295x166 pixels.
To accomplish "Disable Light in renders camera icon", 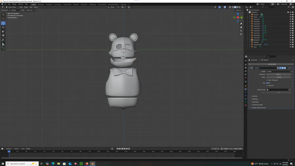I will [x=293, y=47].
